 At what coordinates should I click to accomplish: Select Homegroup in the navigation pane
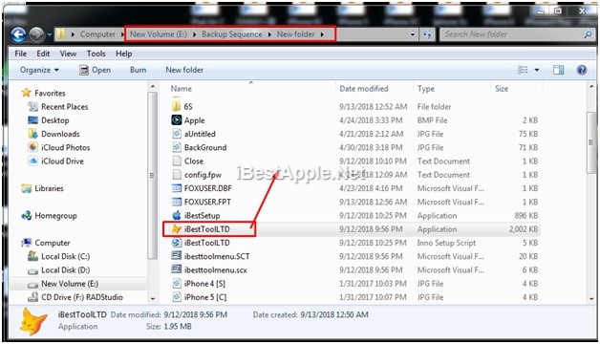[x=55, y=216]
